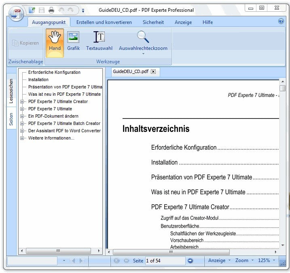The image size is (290, 273).
Task: Select the Hand tool
Action: [55, 43]
